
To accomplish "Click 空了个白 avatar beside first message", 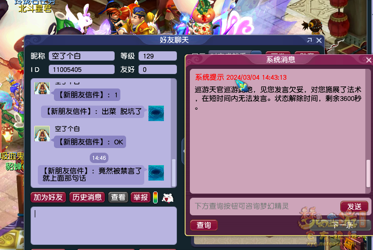I will click(42, 88).
